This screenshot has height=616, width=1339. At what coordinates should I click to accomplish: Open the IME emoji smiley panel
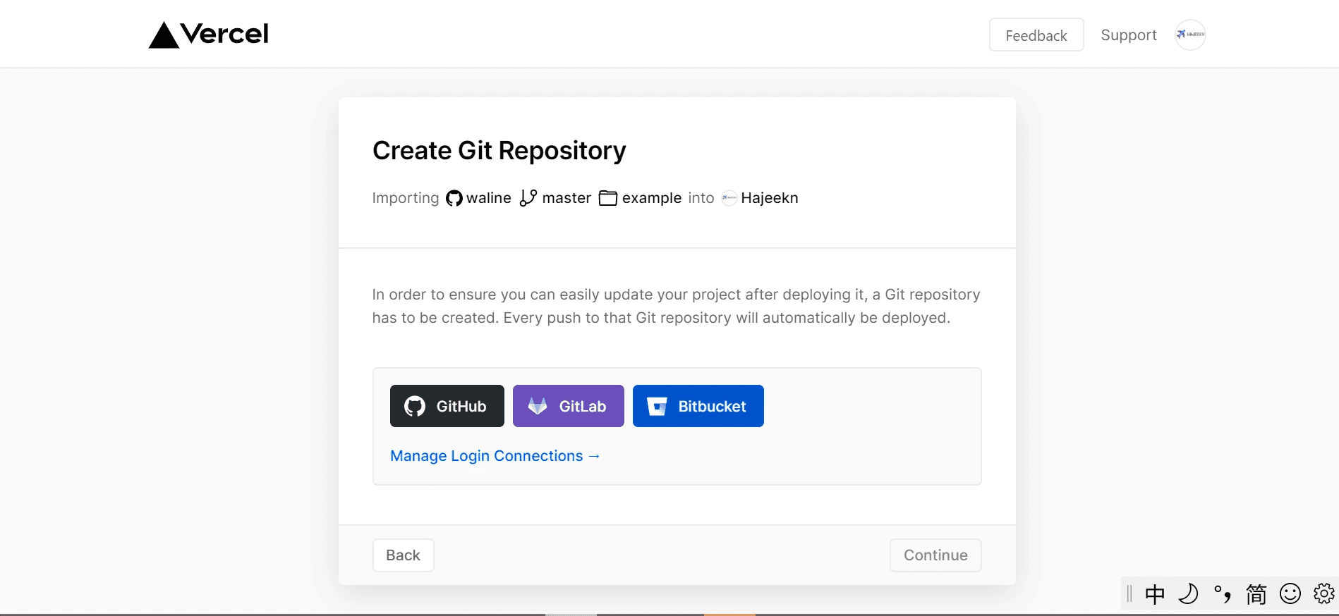pyautogui.click(x=1290, y=594)
